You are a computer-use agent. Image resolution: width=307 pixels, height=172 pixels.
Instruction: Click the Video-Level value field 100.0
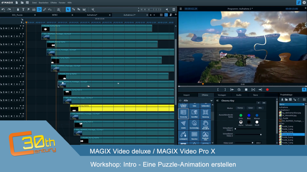coord(258,143)
